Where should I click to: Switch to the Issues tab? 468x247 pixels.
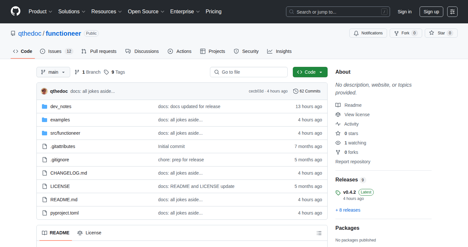[x=57, y=51]
